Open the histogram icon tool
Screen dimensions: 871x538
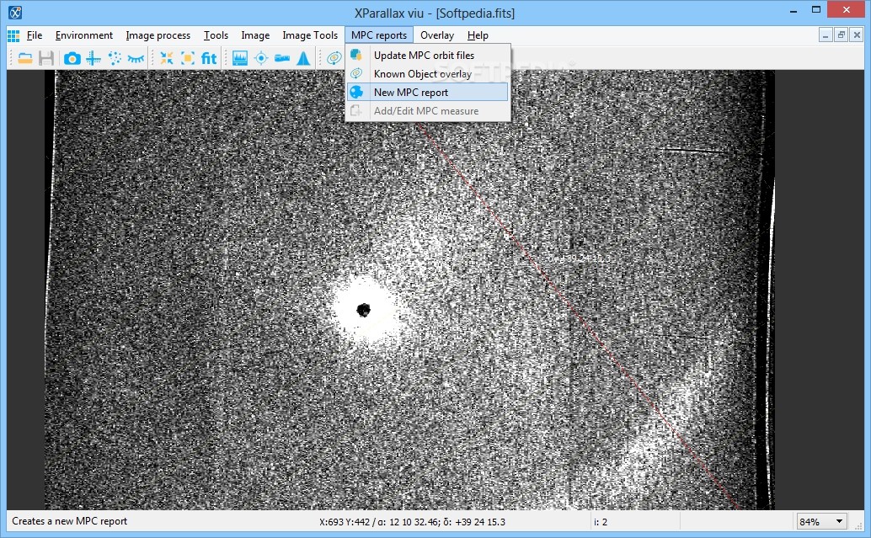coord(240,58)
